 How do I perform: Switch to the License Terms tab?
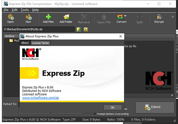40,43
